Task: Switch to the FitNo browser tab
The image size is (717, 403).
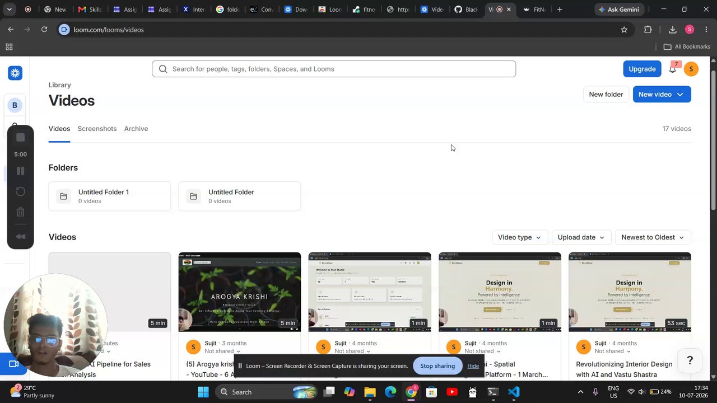Action: coord(534,10)
